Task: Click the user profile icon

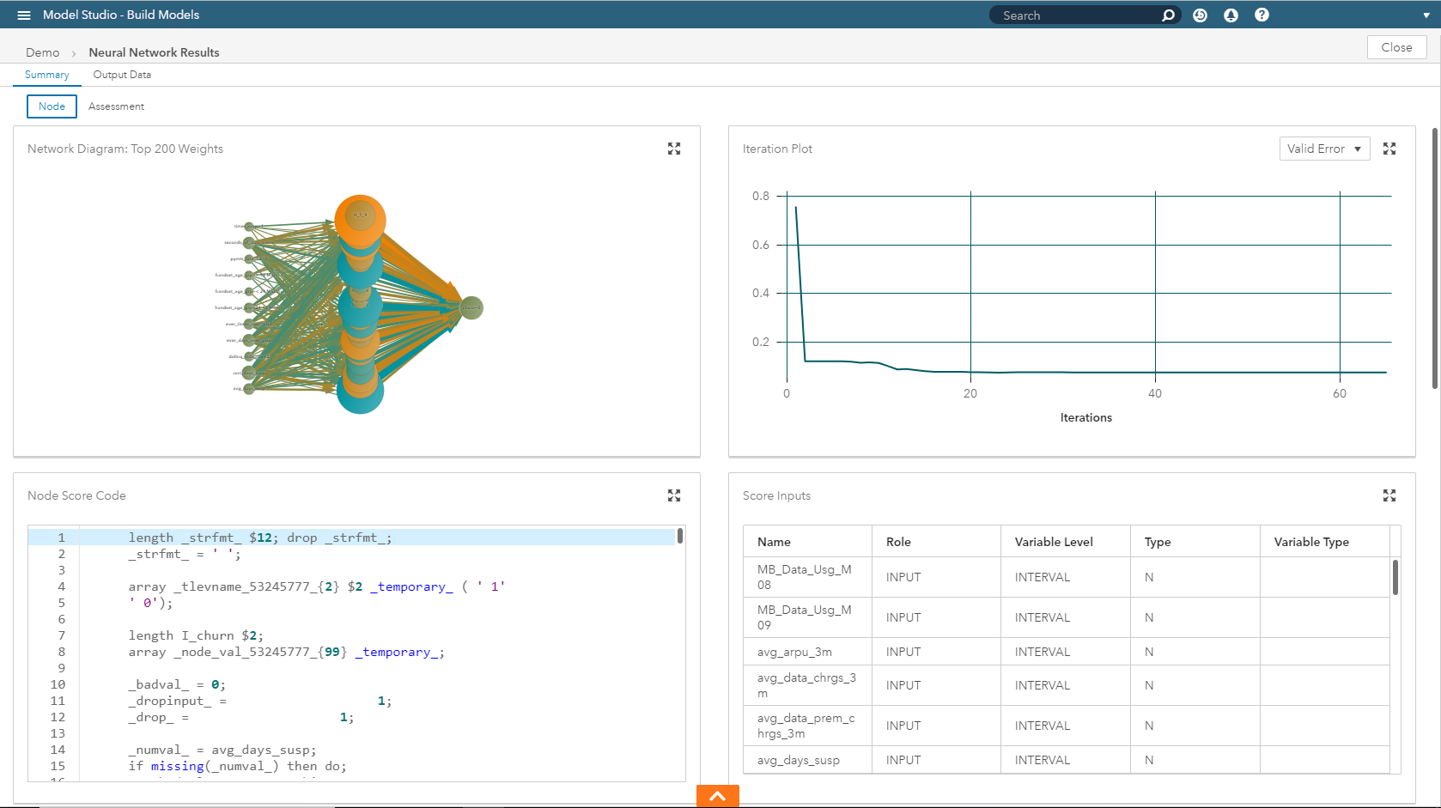Action: click(x=1231, y=15)
